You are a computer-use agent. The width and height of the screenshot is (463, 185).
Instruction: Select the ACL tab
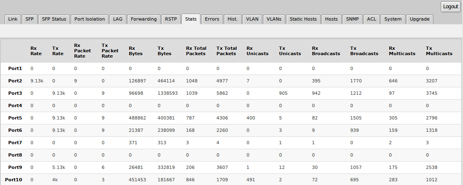pos(372,19)
